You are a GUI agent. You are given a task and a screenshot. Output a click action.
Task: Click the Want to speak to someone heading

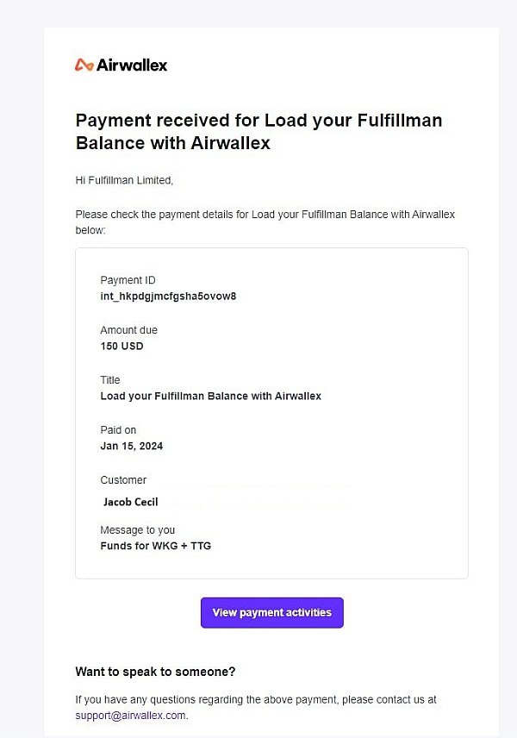155,671
